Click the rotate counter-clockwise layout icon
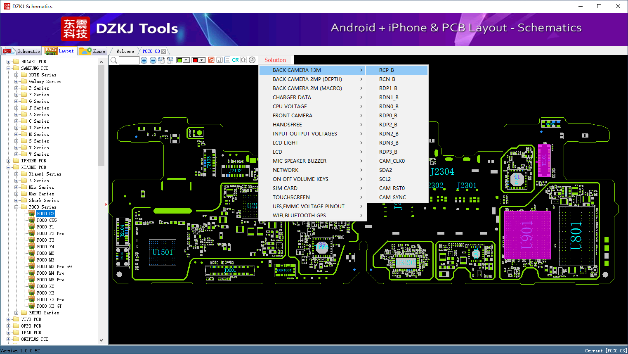The image size is (628, 354). pyautogui.click(x=170, y=60)
